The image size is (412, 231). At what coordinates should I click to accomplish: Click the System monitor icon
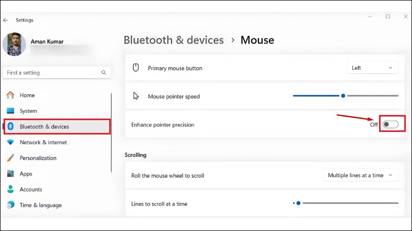point(10,110)
